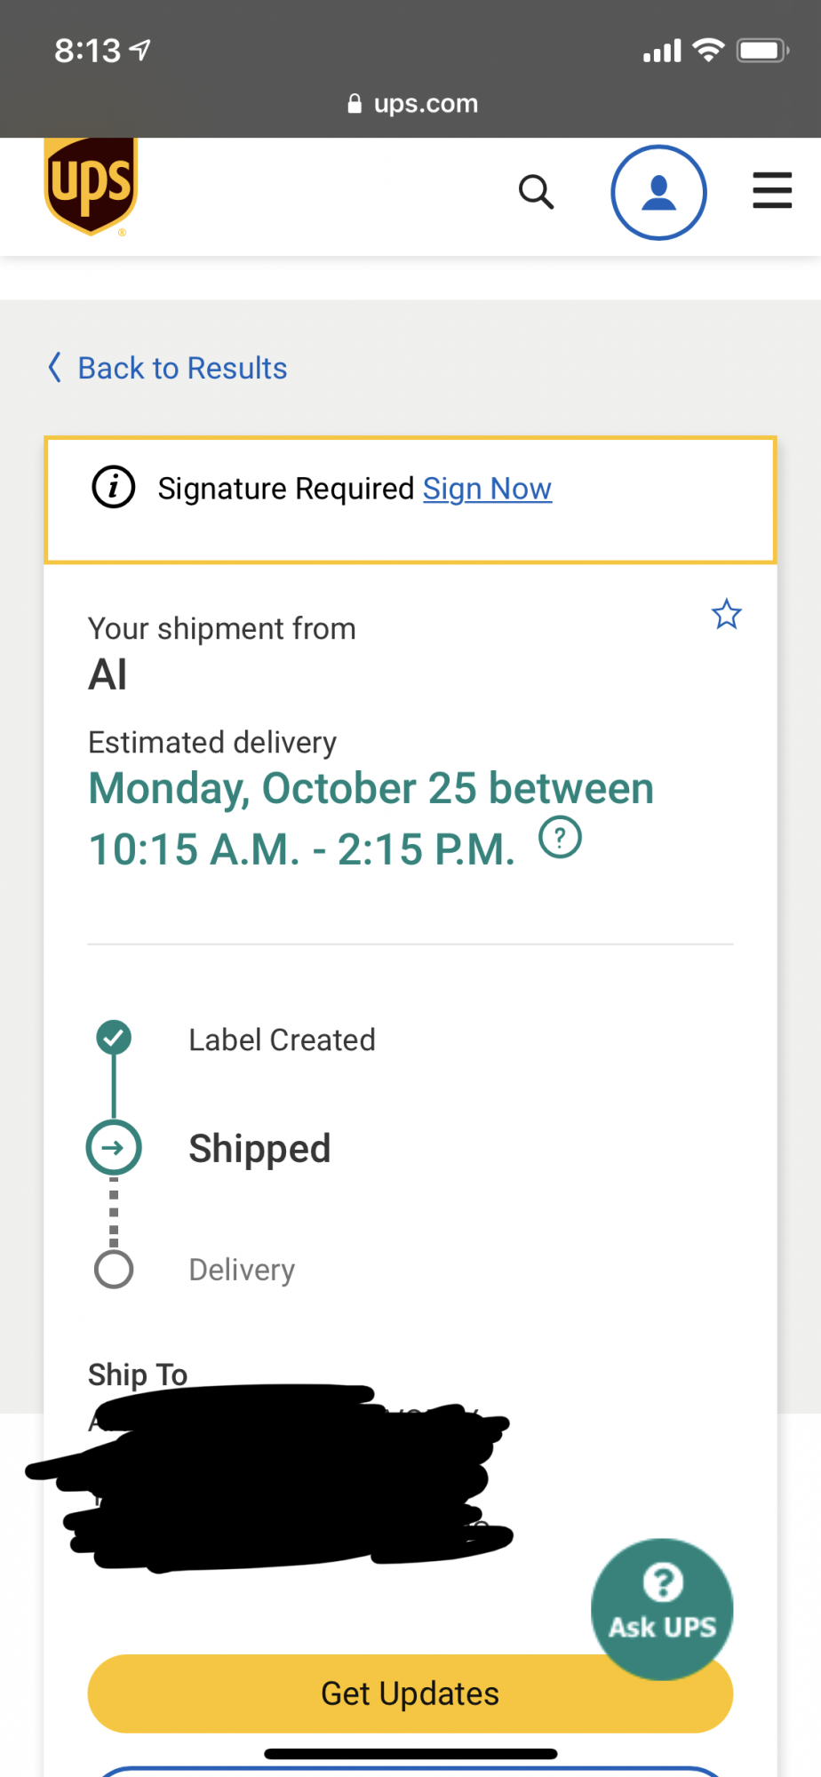The image size is (821, 1777).
Task: Tap the Delivery step label
Action: coord(242,1270)
